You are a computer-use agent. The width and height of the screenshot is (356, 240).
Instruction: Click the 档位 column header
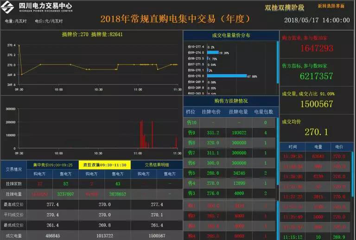[x=191, y=112]
